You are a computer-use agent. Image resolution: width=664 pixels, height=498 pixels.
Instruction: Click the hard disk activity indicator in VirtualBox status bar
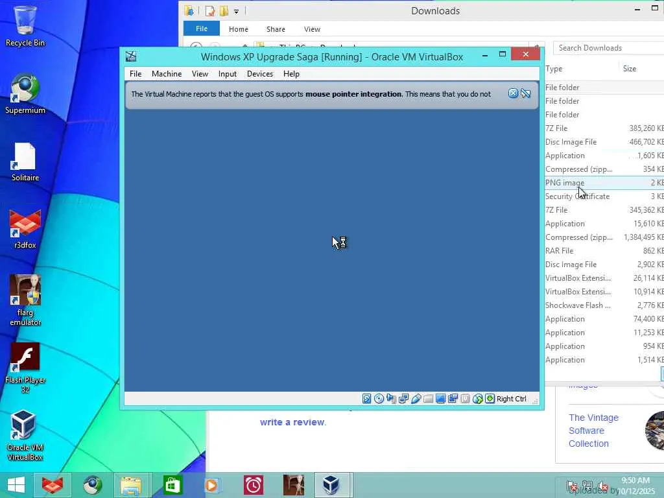[367, 399]
